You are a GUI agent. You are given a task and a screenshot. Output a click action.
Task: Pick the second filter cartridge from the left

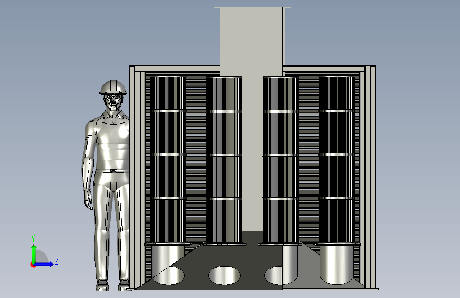click(x=224, y=160)
